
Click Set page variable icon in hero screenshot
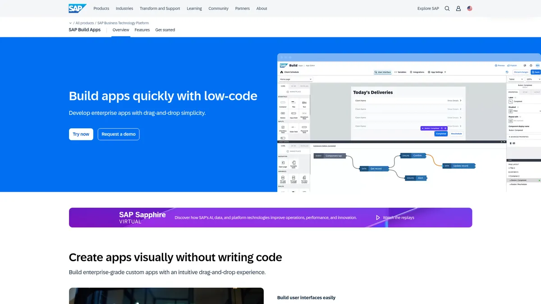tap(293, 177)
